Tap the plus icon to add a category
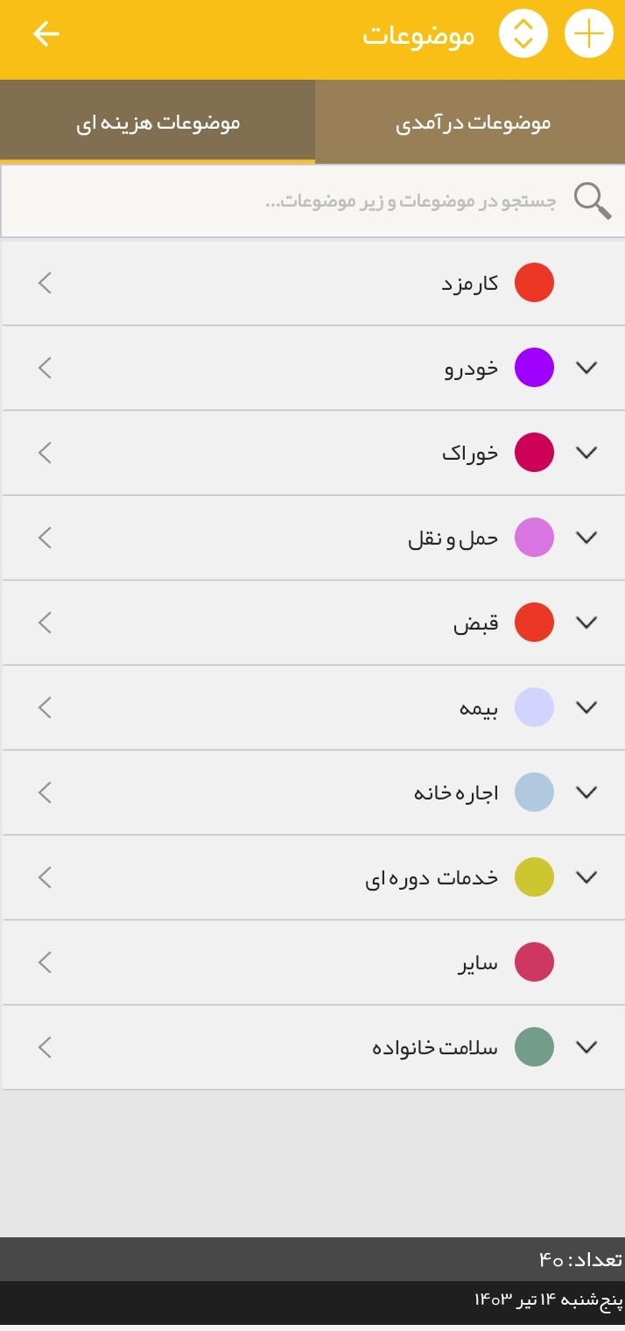The width and height of the screenshot is (625, 1331). point(589,35)
